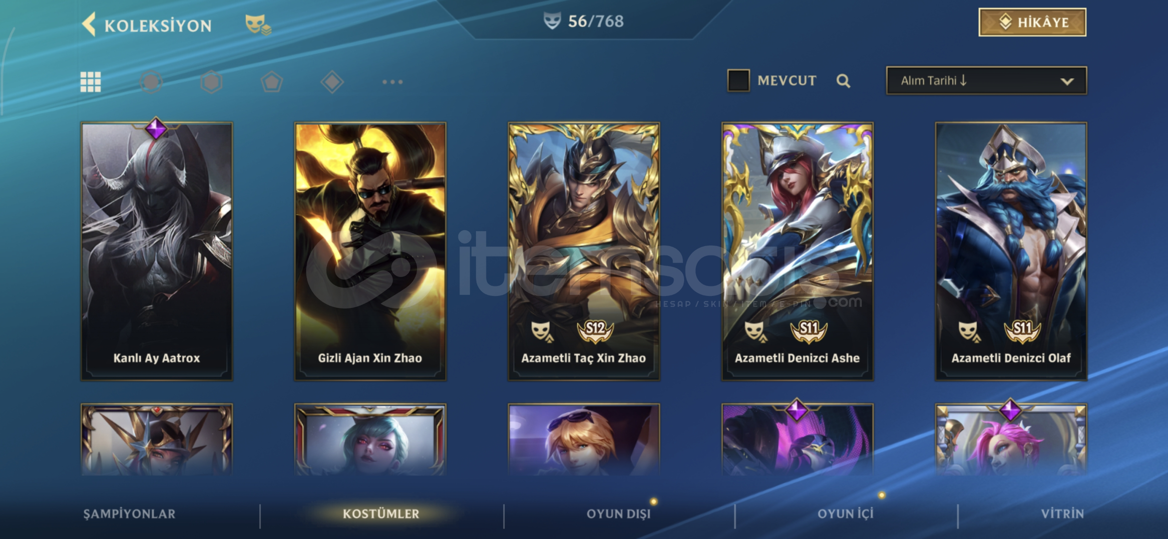The height and width of the screenshot is (539, 1168).
Task: Switch to the Oyun Dışı tab
Action: 619,514
